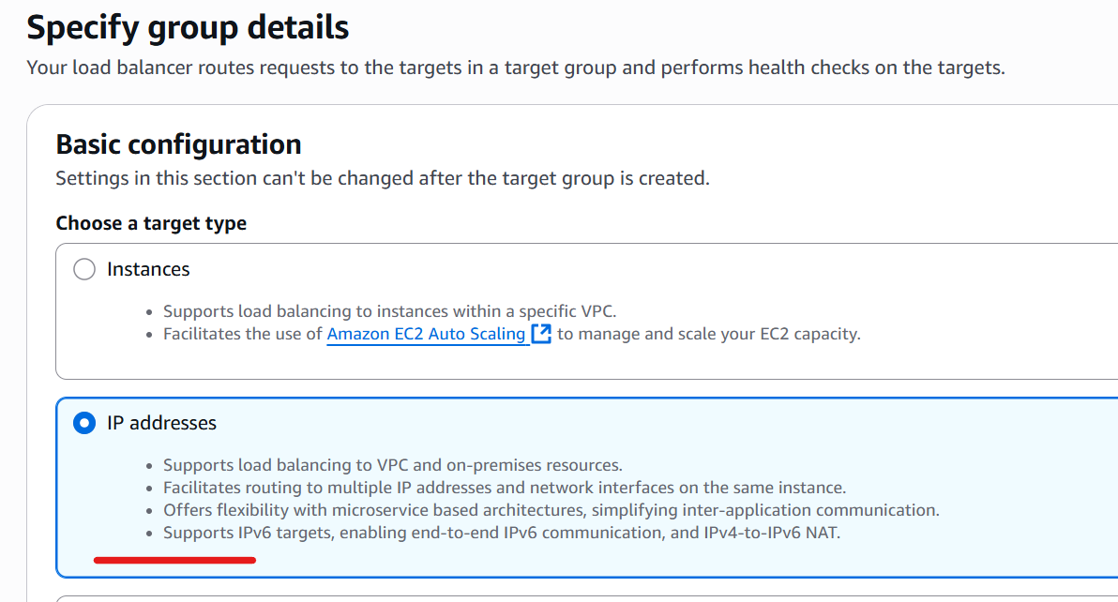
Task: Click the IP addresses option label text
Action: (x=162, y=423)
